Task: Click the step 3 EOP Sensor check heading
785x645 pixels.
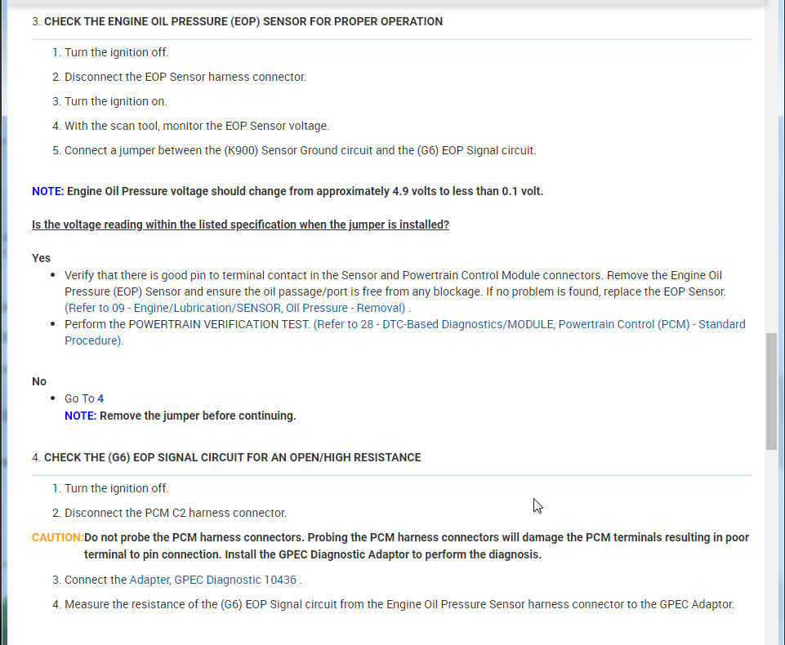Action: [x=243, y=22]
